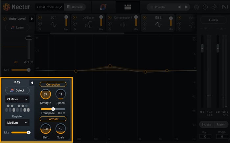Open the Vocal Assistant colorful orb icon
The height and width of the screenshot is (143, 230).
[x=103, y=7]
